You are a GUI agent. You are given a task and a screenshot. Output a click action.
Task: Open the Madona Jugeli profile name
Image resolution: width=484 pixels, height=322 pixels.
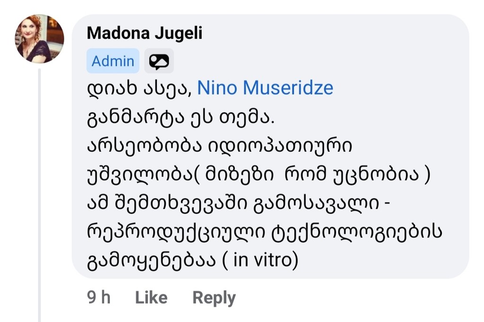[x=145, y=33]
